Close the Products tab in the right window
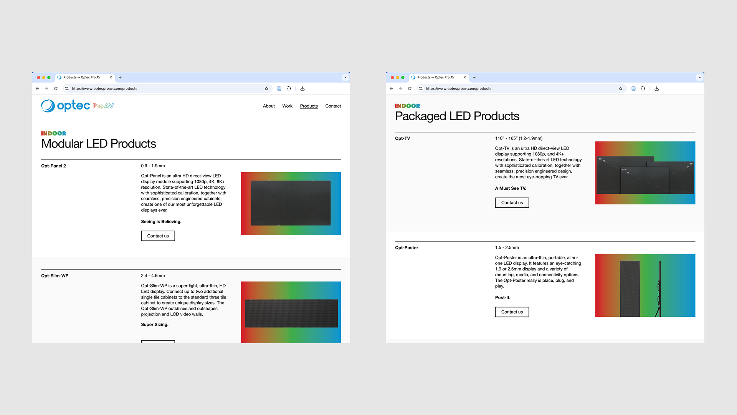The image size is (737, 415). (x=465, y=77)
